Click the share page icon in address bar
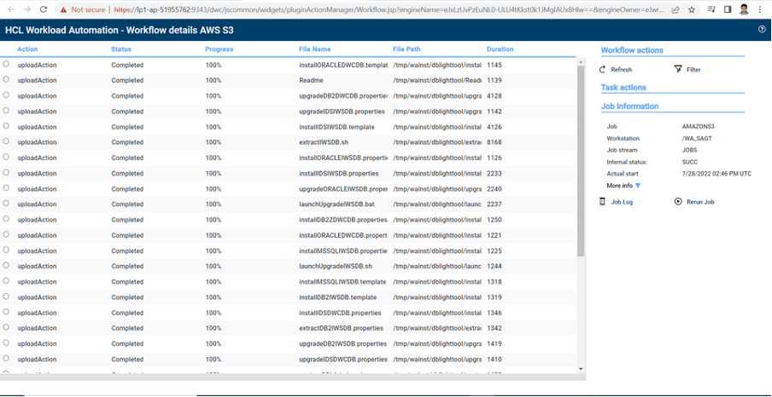The image size is (772, 397). click(676, 9)
